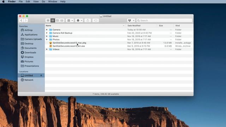The image size is (226, 127).
Task: Click the Edit Tags toolbar button
Action: (x=96, y=20)
